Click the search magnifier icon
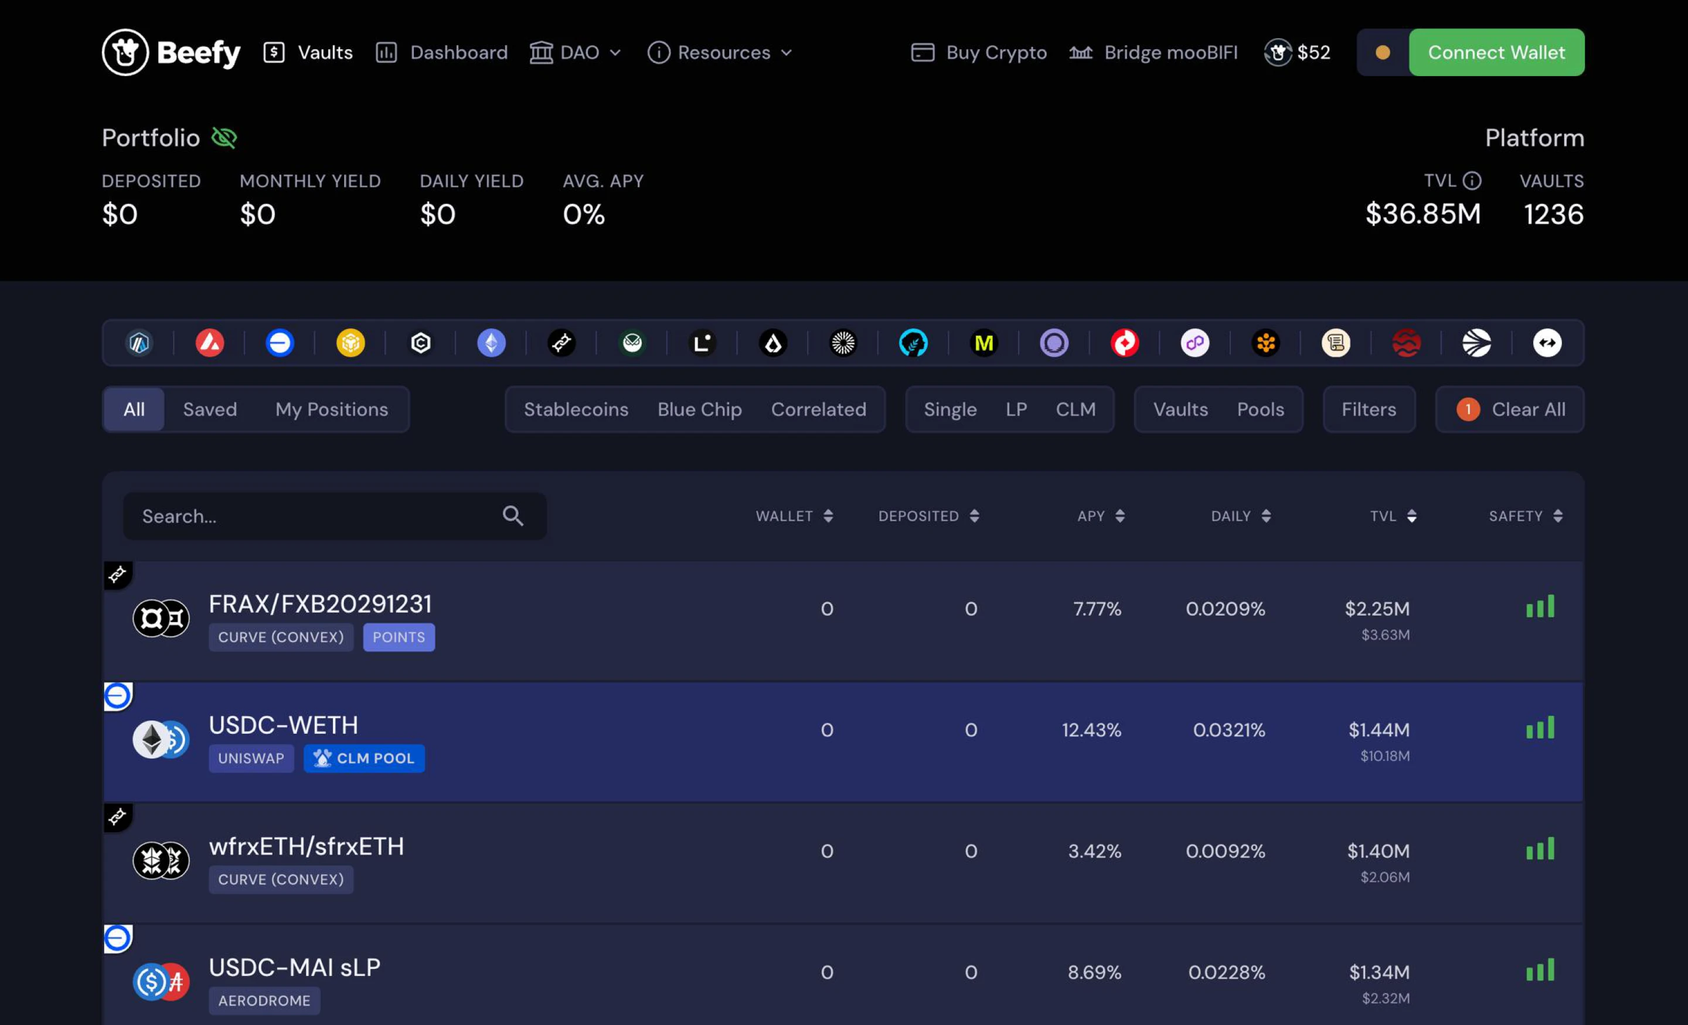The width and height of the screenshot is (1688, 1025). click(513, 515)
